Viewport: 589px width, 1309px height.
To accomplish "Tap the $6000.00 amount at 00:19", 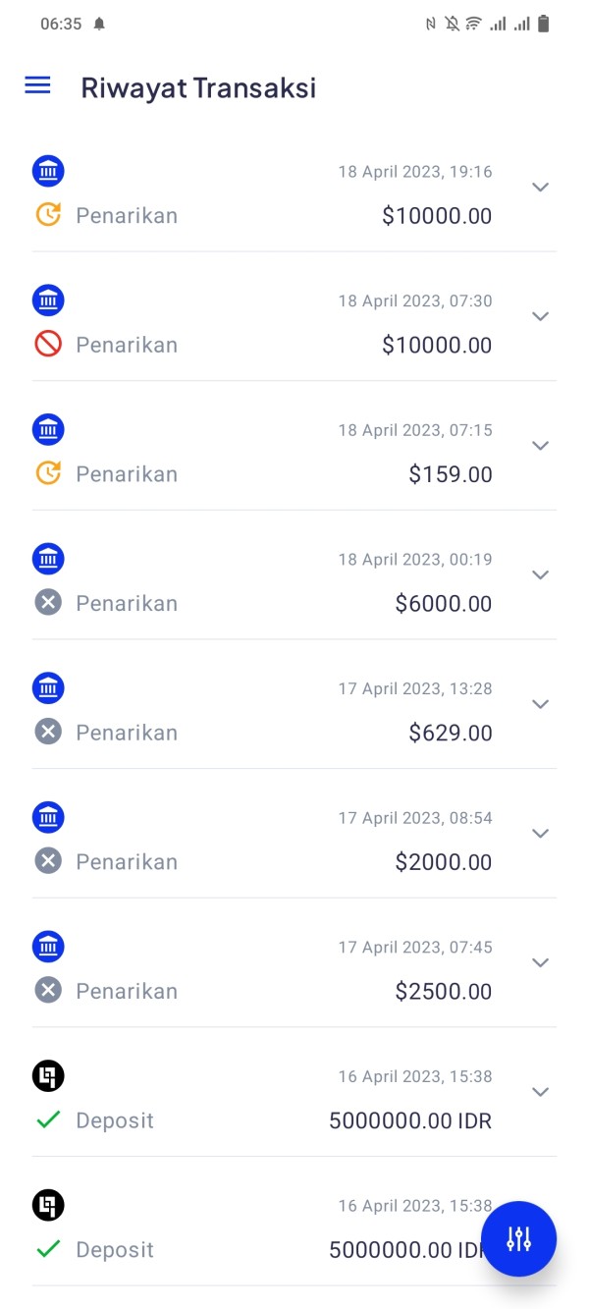I will (x=444, y=603).
